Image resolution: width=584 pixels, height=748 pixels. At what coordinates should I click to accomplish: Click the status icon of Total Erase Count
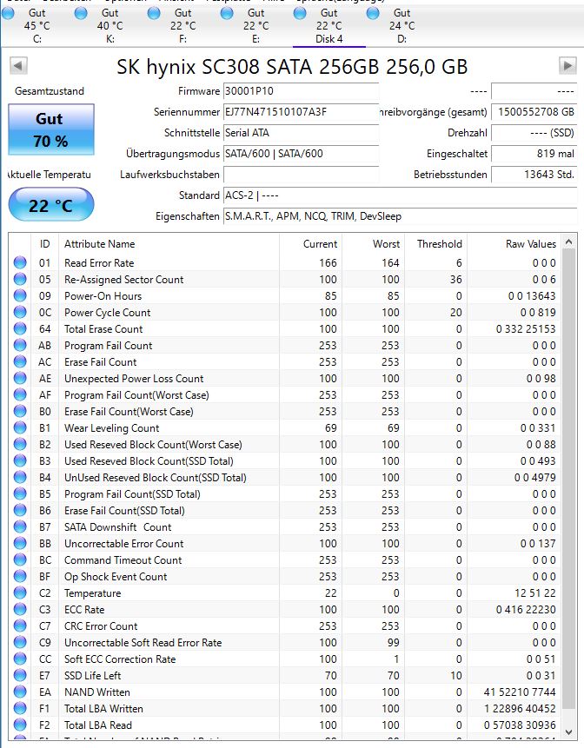(x=20, y=328)
